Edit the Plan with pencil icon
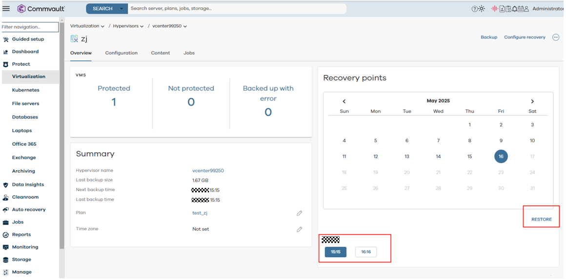This screenshot has height=279, width=566. pos(299,213)
